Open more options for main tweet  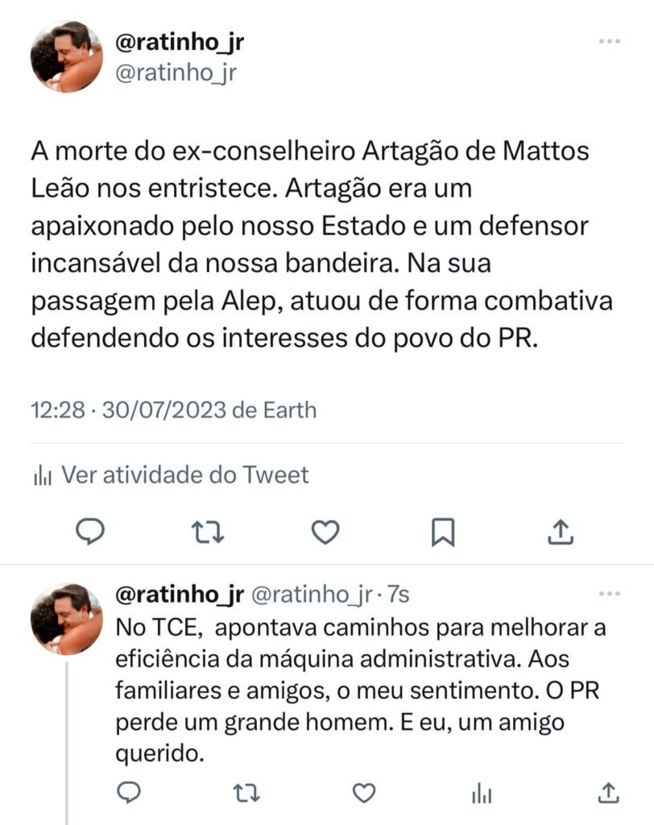pos(609,42)
